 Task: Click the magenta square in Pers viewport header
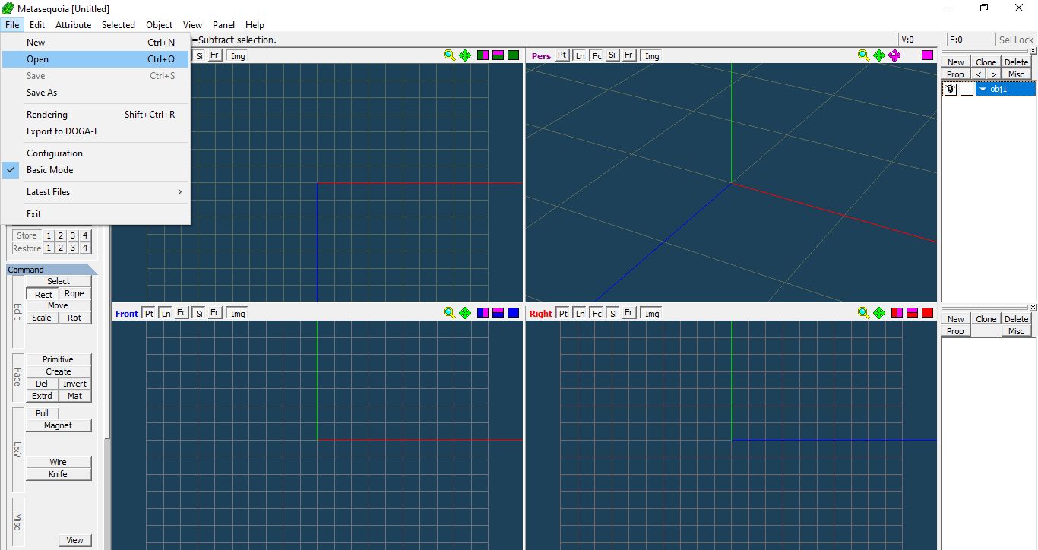[927, 55]
